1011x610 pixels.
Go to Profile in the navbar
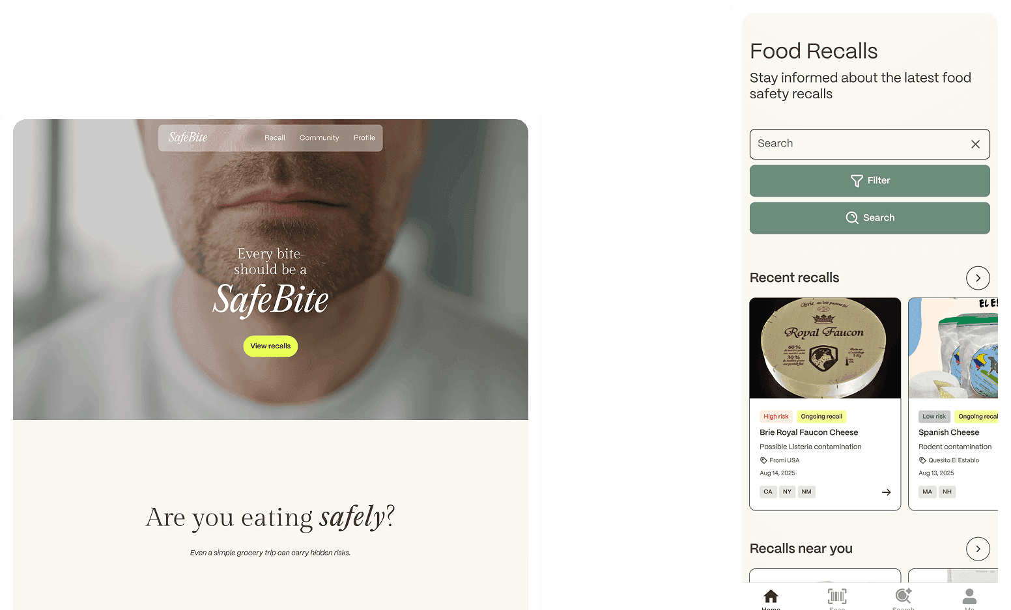[364, 138]
